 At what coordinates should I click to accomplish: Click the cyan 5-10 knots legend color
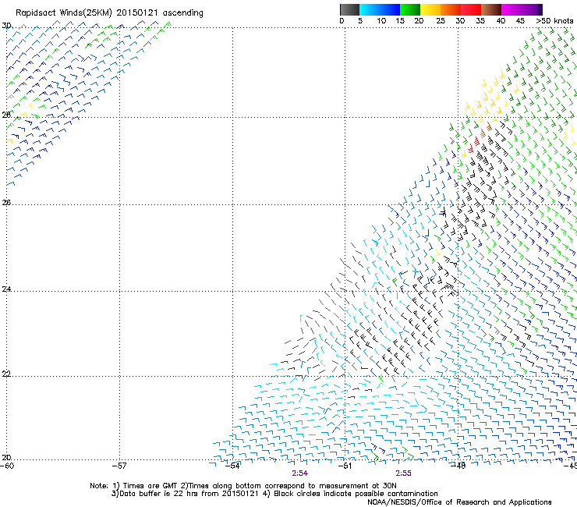370,9
